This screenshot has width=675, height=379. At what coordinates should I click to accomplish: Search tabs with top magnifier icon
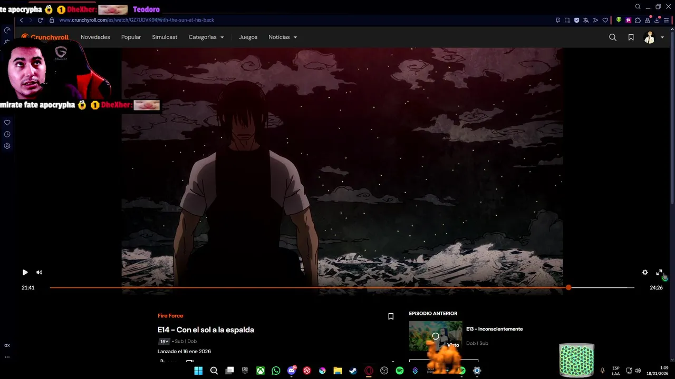point(638,7)
